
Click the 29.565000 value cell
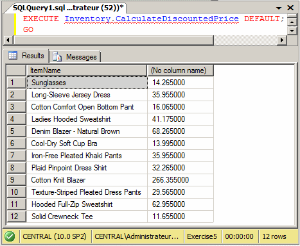pos(181,192)
